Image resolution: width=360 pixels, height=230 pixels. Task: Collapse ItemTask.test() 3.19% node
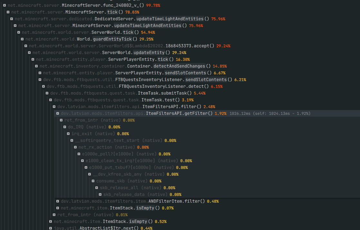51,100
